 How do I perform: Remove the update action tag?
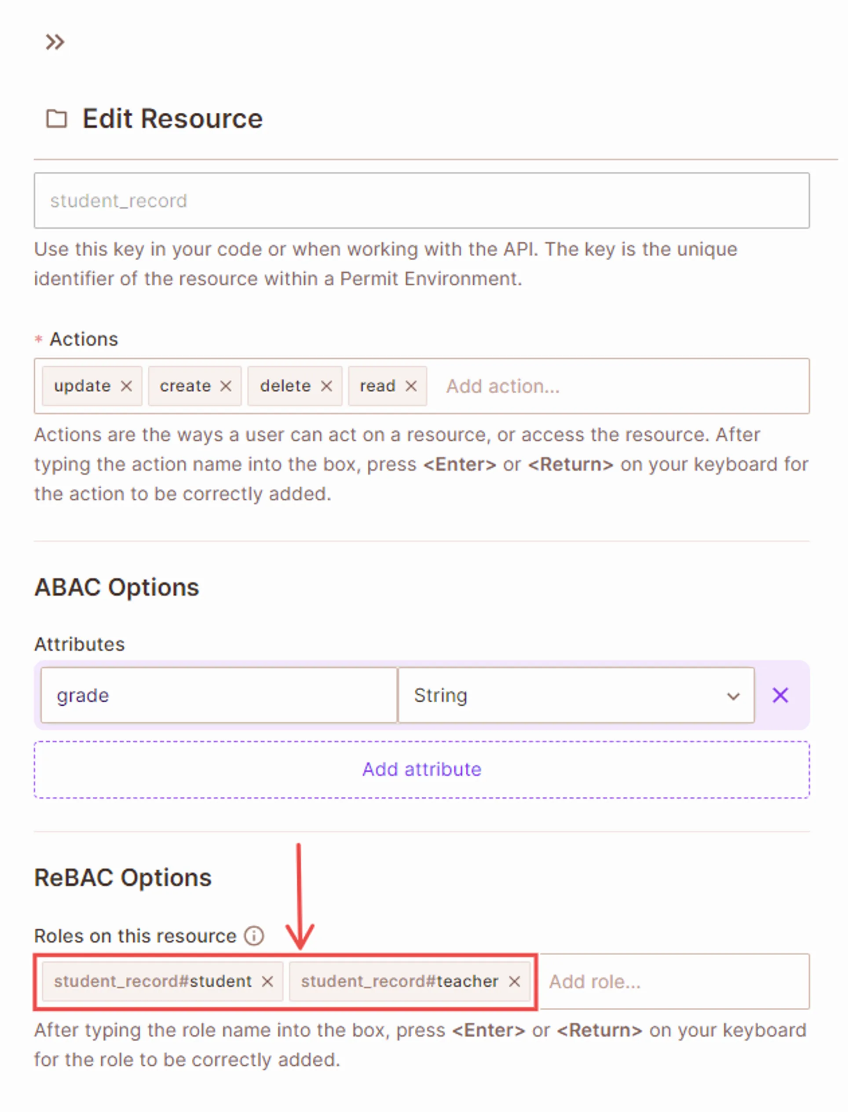(126, 386)
